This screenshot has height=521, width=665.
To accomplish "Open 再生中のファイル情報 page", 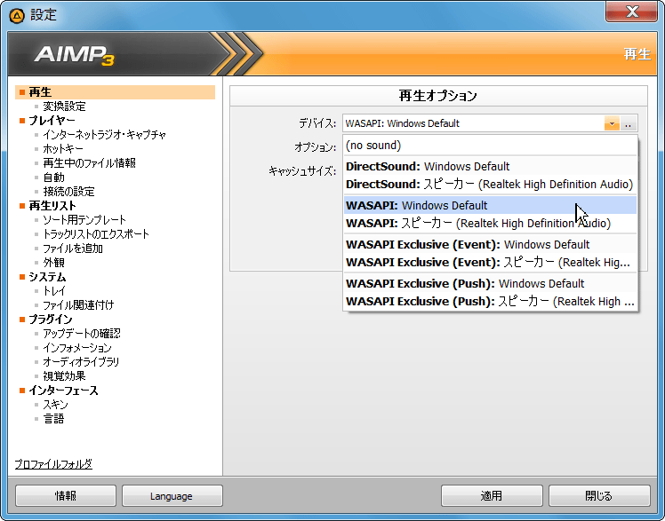I will coord(90,163).
